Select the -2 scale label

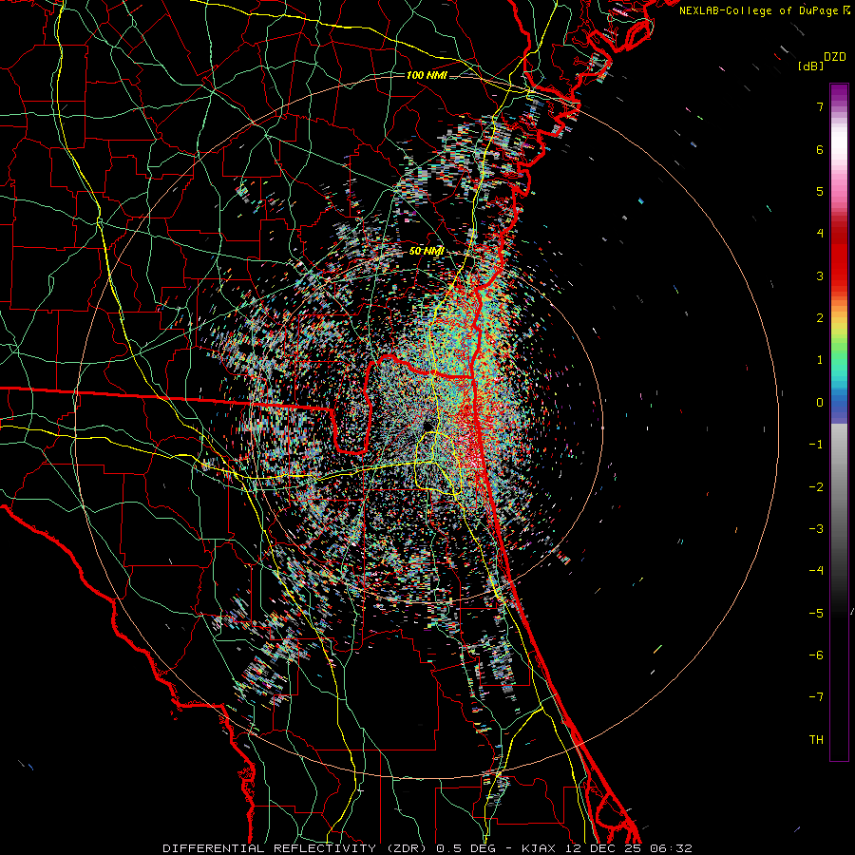click(x=816, y=486)
